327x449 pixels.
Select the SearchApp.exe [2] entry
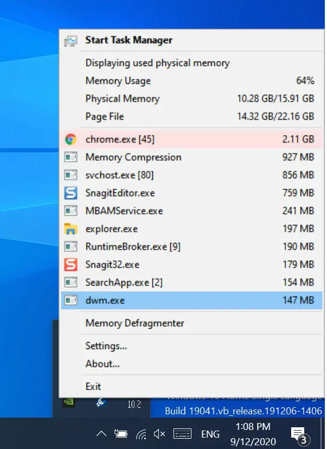pos(191,283)
